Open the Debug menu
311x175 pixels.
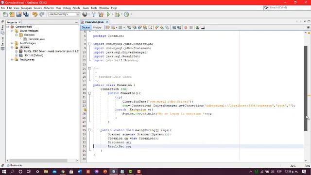click(x=67, y=8)
